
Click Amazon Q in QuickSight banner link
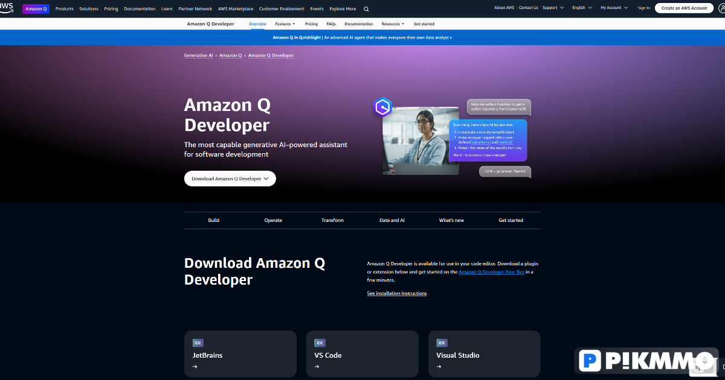pos(362,37)
